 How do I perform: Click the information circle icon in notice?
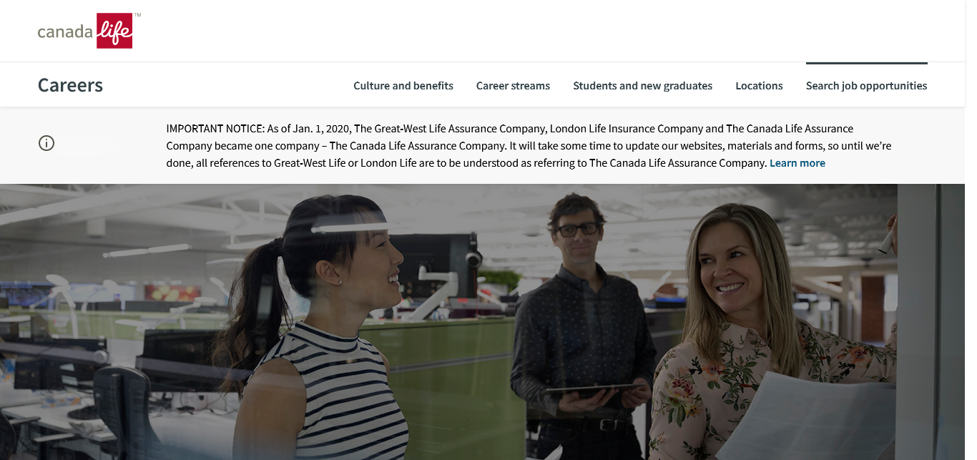tap(46, 143)
